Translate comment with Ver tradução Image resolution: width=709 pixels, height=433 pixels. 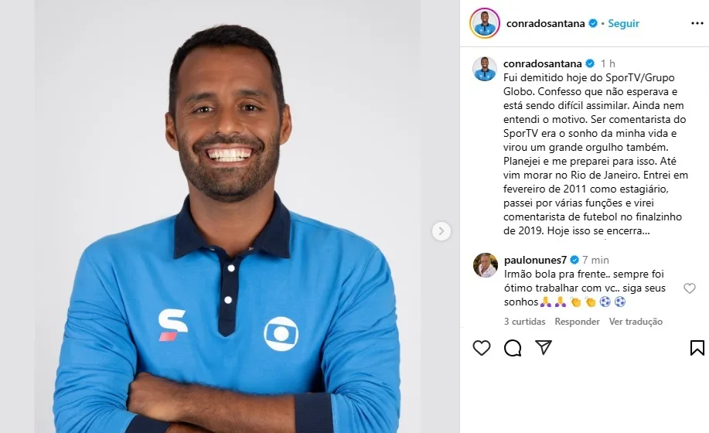click(x=636, y=322)
